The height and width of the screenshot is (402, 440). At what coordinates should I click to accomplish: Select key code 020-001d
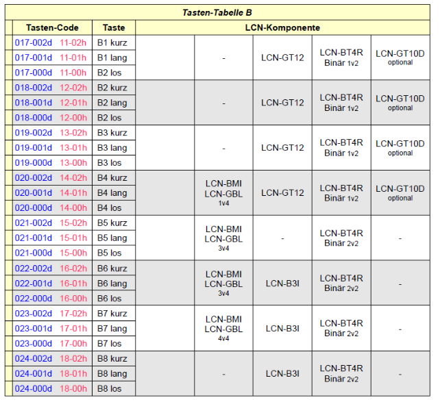tap(34, 193)
